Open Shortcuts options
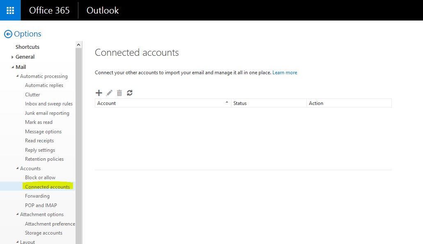Viewport: 423px width, 244px height. (27, 47)
